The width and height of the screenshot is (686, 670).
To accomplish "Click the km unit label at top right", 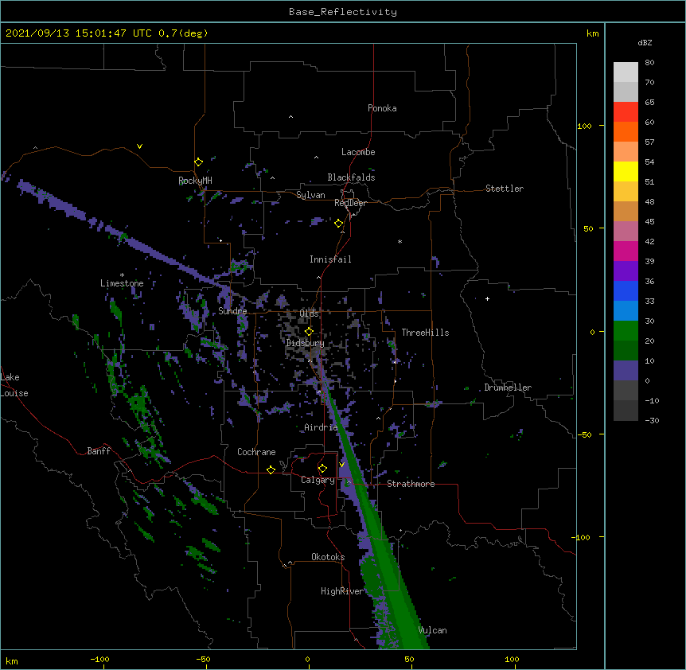I will pos(592,33).
